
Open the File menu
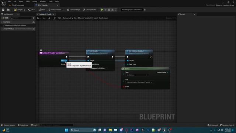point(9,1)
